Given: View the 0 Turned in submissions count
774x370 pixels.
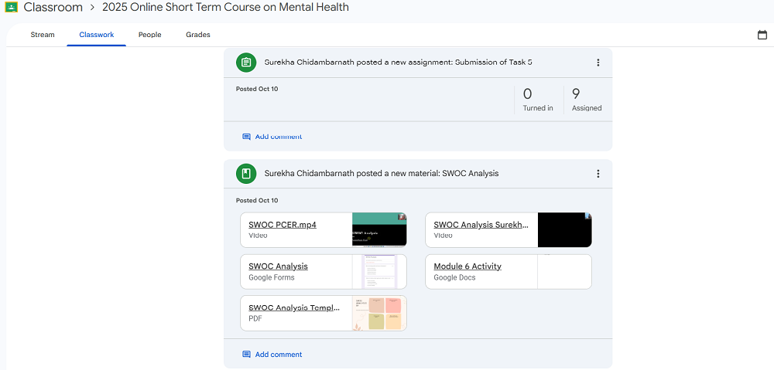Looking at the screenshot, I should pyautogui.click(x=537, y=100).
